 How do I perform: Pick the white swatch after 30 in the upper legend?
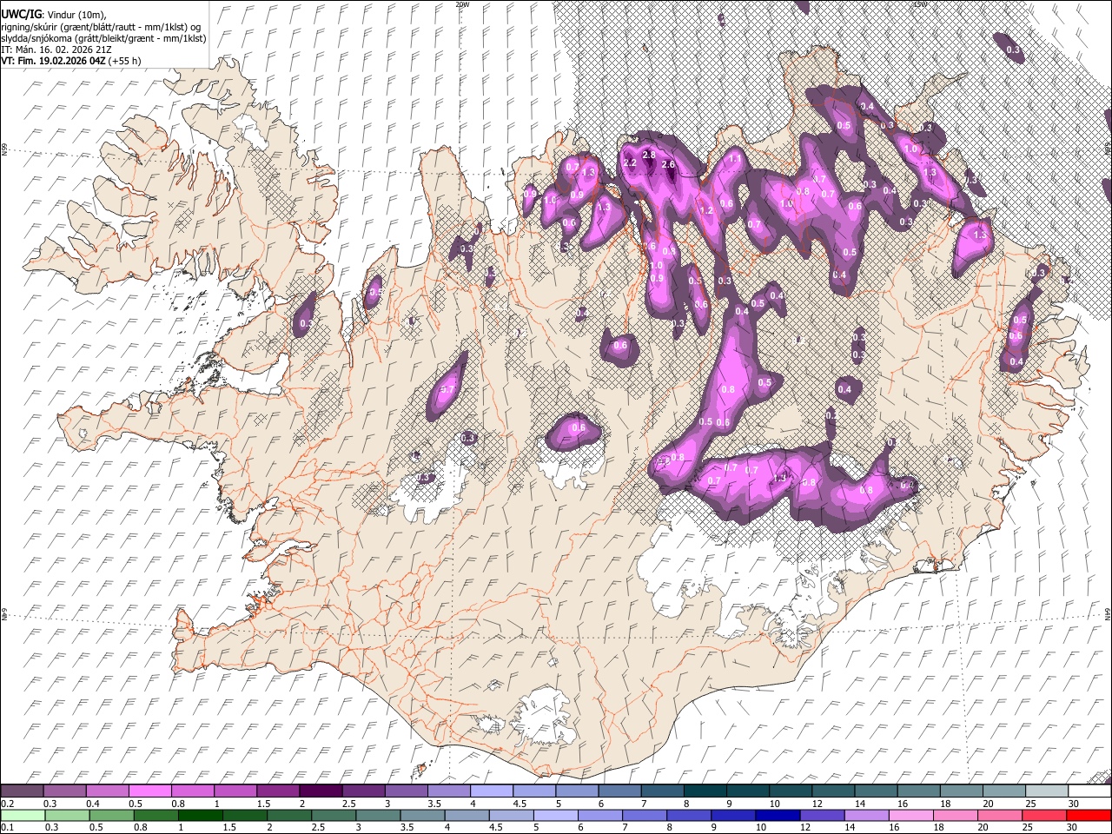pos(1089,791)
